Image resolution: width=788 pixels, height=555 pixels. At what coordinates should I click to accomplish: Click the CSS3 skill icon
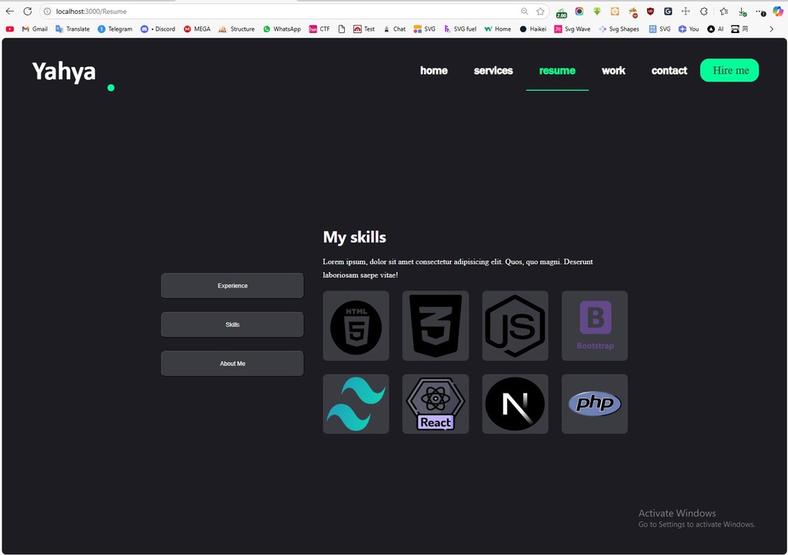(x=436, y=326)
